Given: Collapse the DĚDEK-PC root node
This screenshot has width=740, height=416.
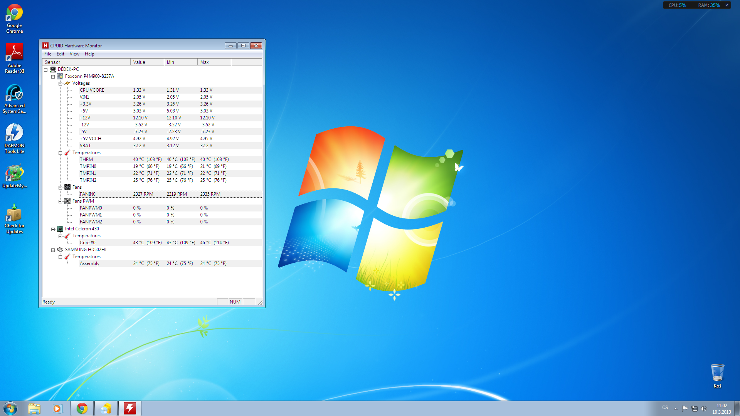Looking at the screenshot, I should click(45, 70).
